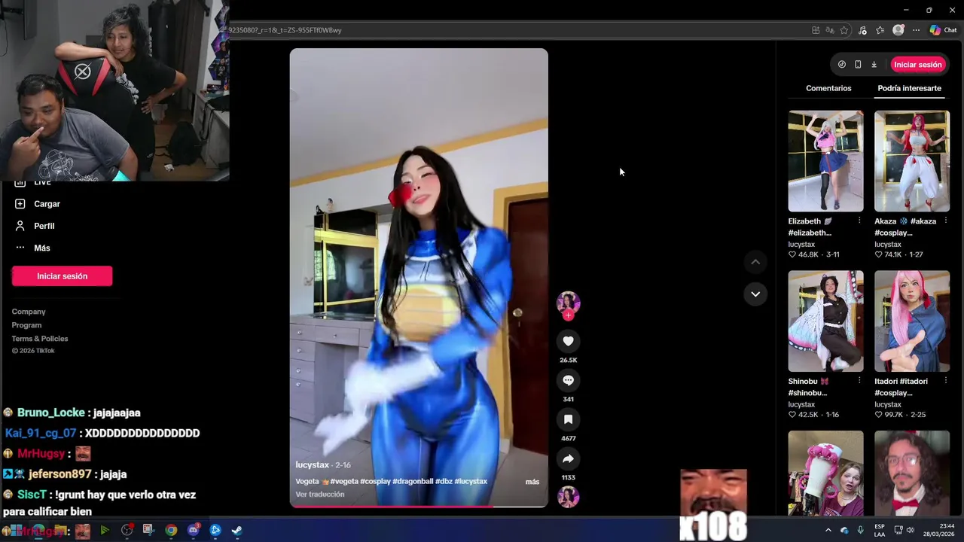Share the video using the arrow icon
The image size is (964, 542).
[568, 458]
